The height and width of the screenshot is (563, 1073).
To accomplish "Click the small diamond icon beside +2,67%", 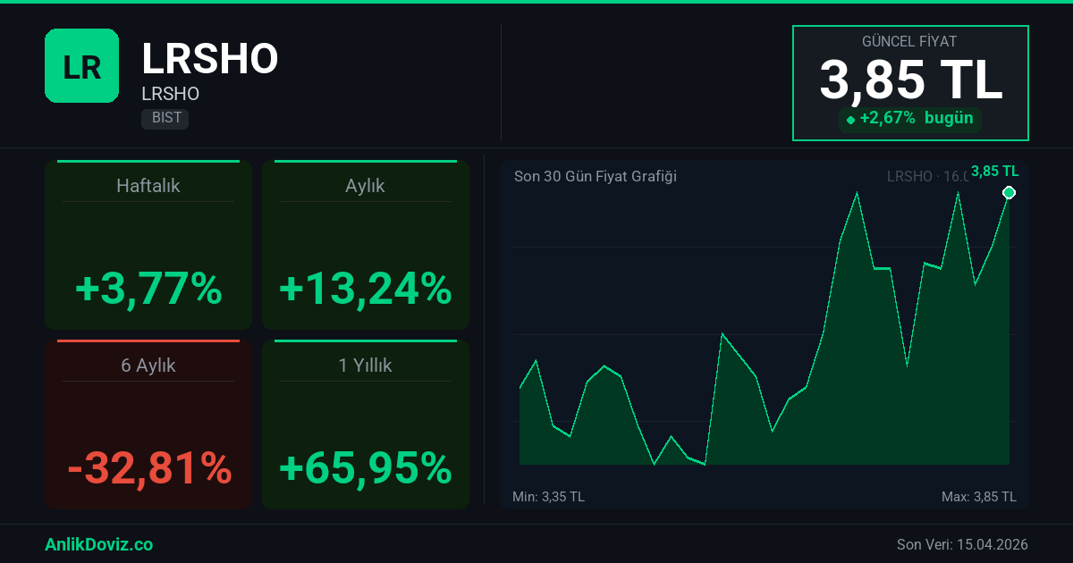I will [x=850, y=120].
